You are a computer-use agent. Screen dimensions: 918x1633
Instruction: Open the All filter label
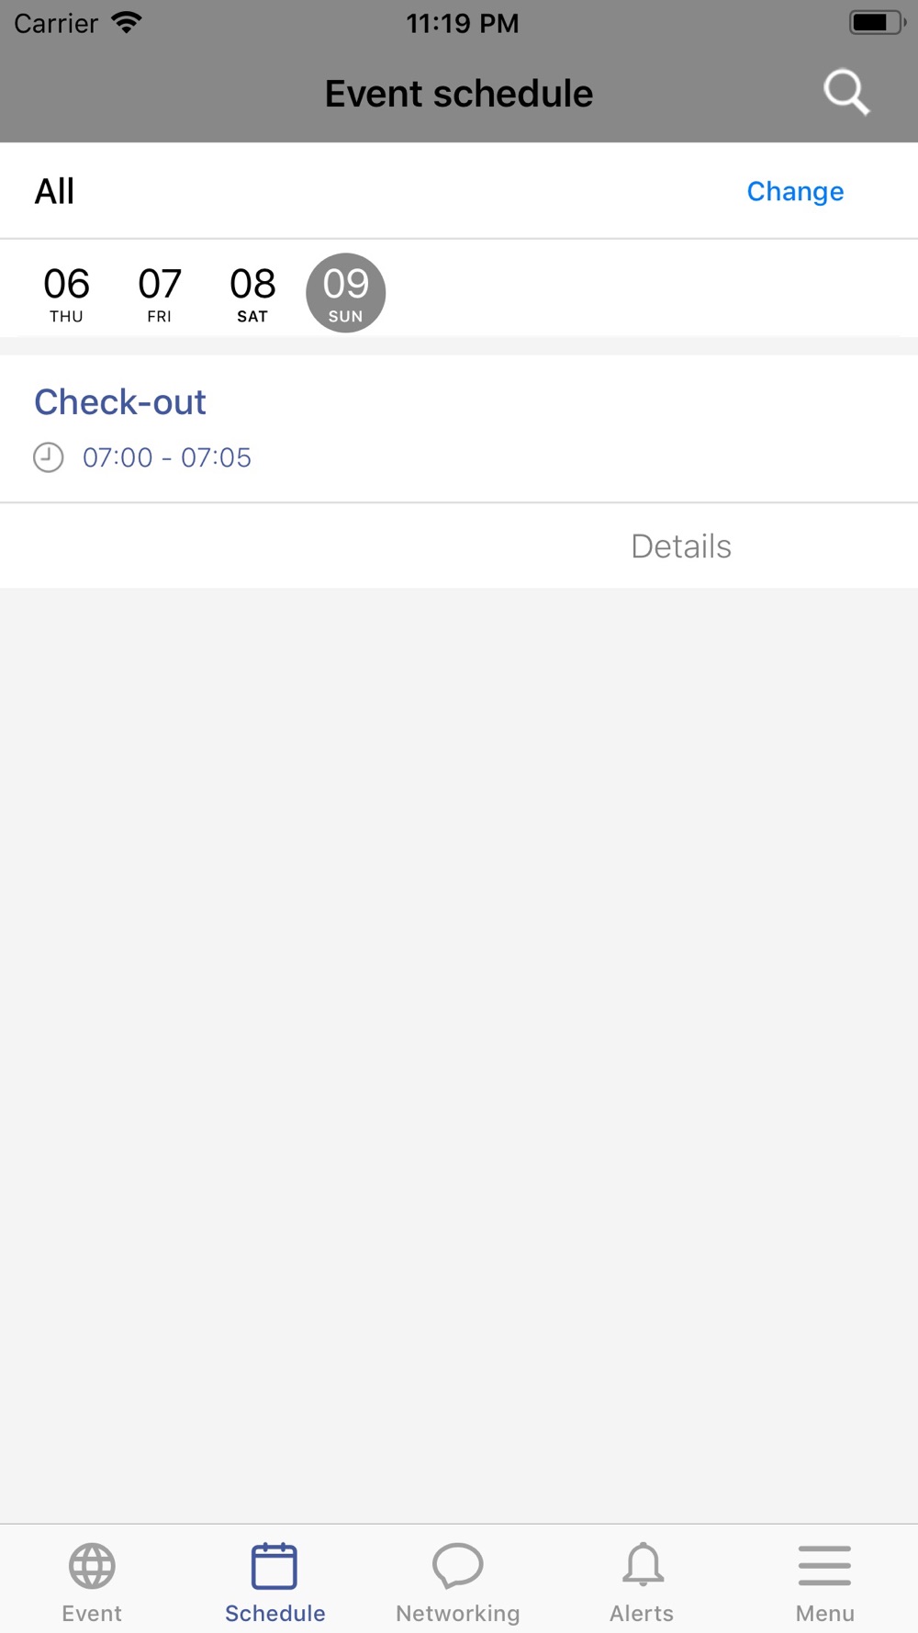pos(54,191)
